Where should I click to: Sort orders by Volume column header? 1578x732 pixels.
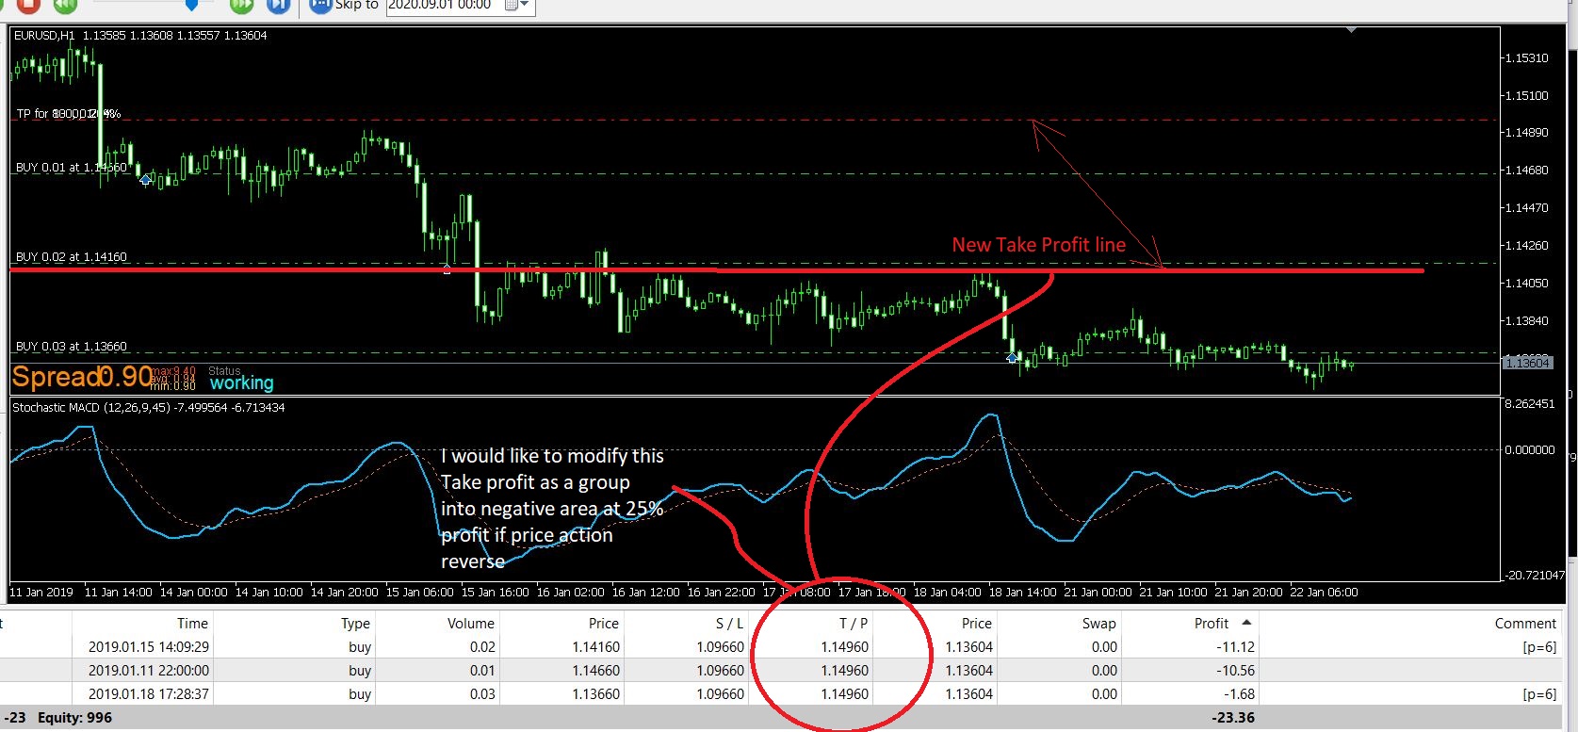coord(471,624)
